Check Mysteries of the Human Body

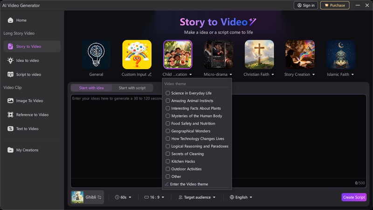pyautogui.click(x=168, y=116)
